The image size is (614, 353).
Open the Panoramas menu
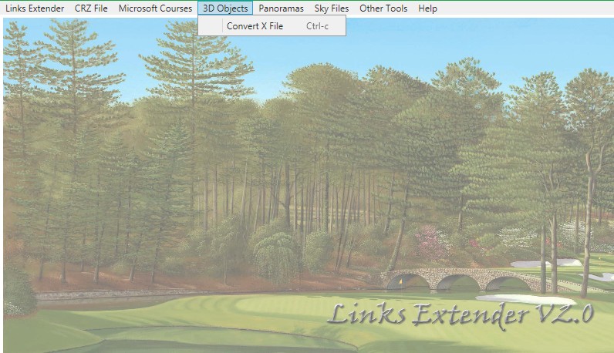(x=281, y=8)
